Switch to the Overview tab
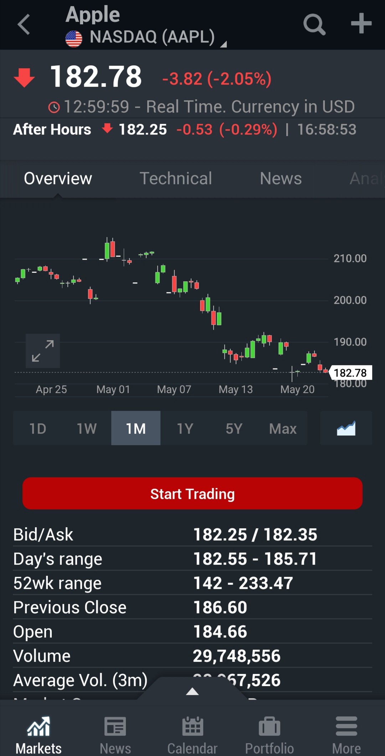The height and width of the screenshot is (756, 385). [x=58, y=178]
